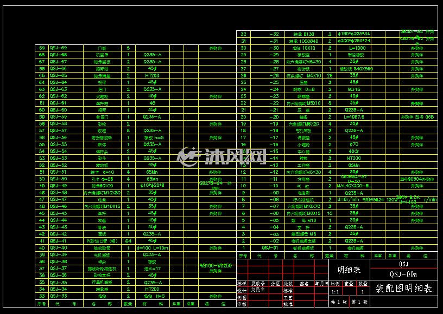This screenshot has height=314, width=443.
Task: Select the remark WB100-WB150
Action: 216,266
